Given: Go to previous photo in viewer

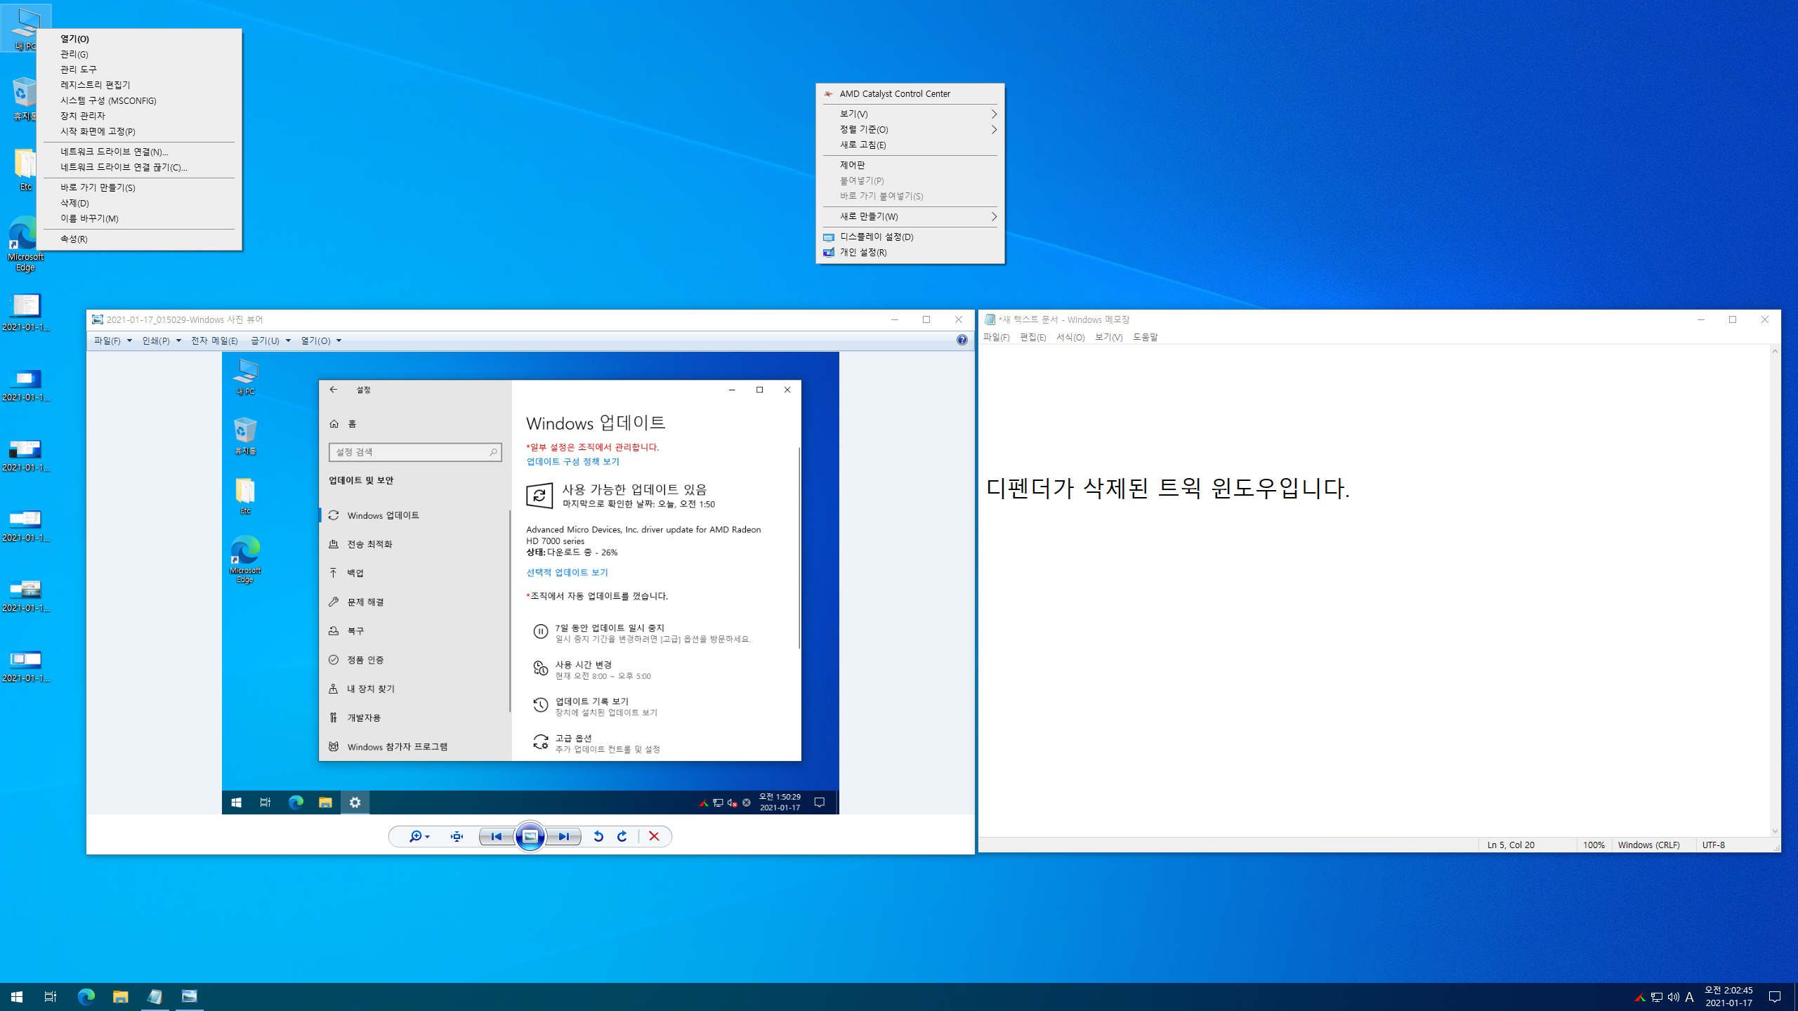Looking at the screenshot, I should [497, 836].
